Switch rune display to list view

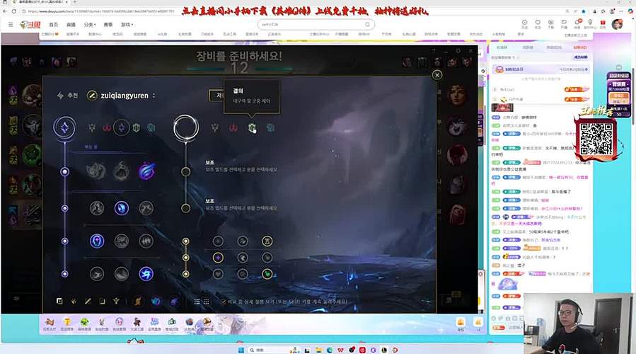coord(197,302)
